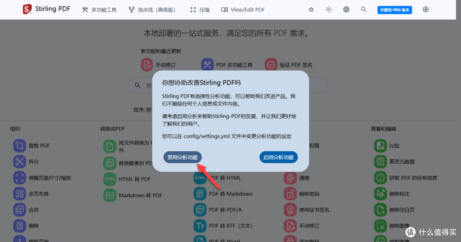The height and width of the screenshot is (242, 461).
Task: Open the 转换图像到 PDF image icon
Action: click(x=110, y=163)
